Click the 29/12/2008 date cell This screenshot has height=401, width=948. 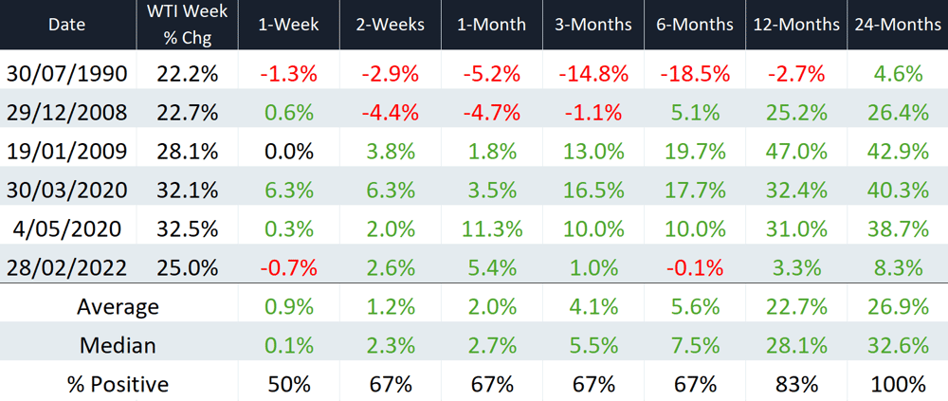pos(67,113)
